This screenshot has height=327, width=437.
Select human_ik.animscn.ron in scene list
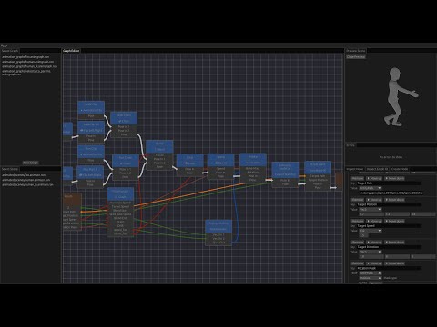[27, 184]
